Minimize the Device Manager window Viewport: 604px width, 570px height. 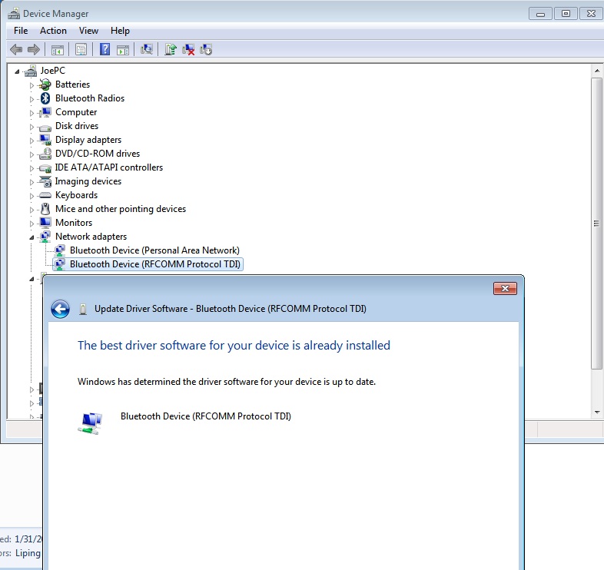[x=540, y=14]
